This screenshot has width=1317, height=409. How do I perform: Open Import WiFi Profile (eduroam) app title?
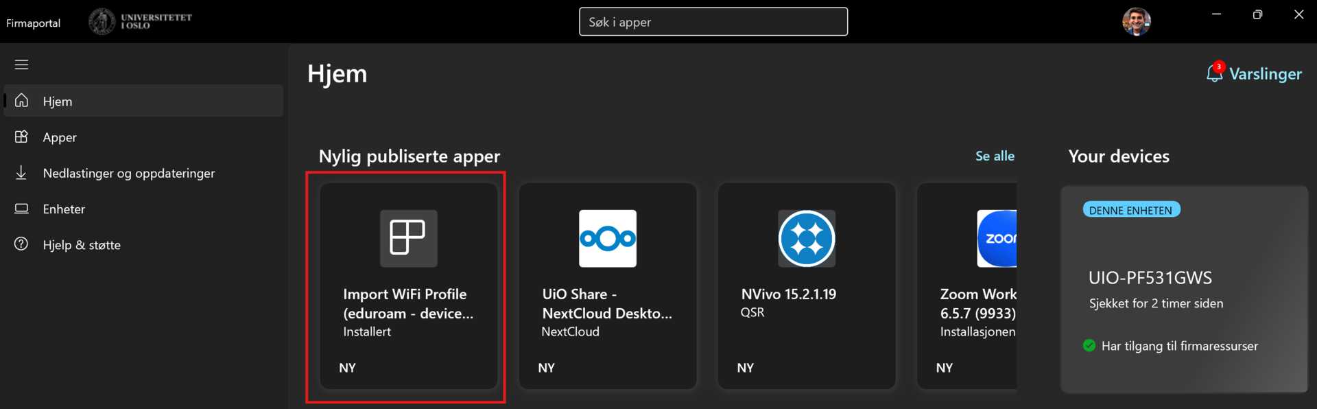[x=408, y=303]
